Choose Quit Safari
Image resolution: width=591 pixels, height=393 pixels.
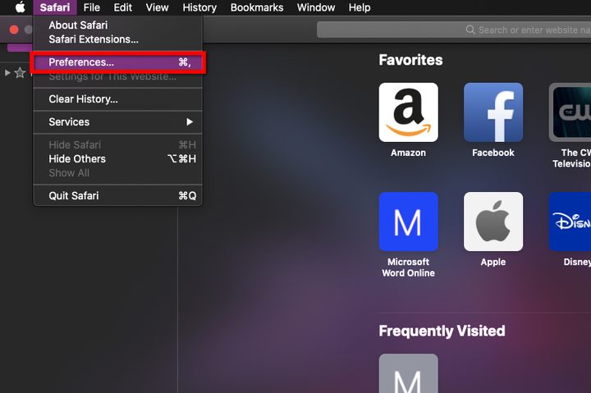118,195
